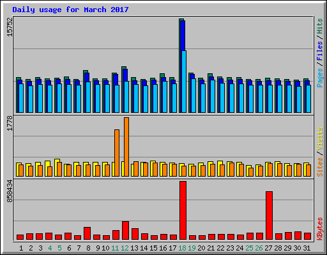Screen dimensions: 327x255
Task: Click day label 27 on the x-axis
Action: (x=268, y=248)
